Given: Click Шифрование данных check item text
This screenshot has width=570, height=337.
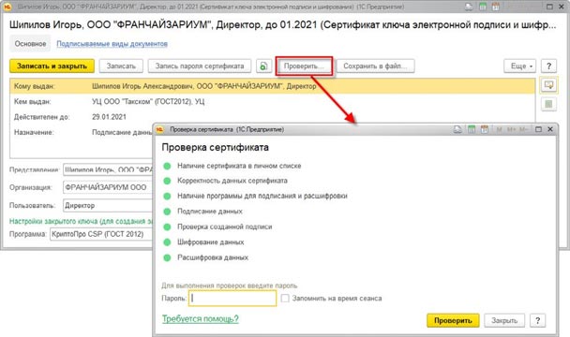Looking at the screenshot, I should point(211,242).
